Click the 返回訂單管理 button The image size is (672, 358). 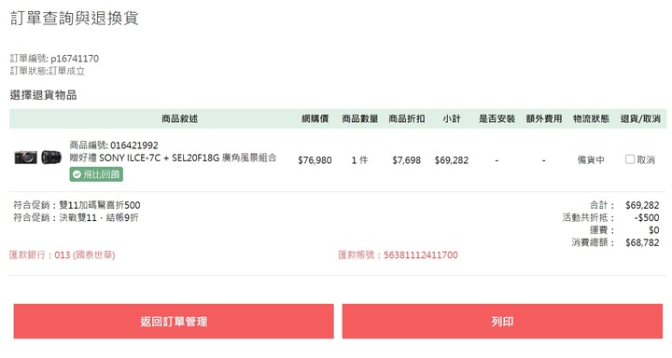tap(174, 321)
